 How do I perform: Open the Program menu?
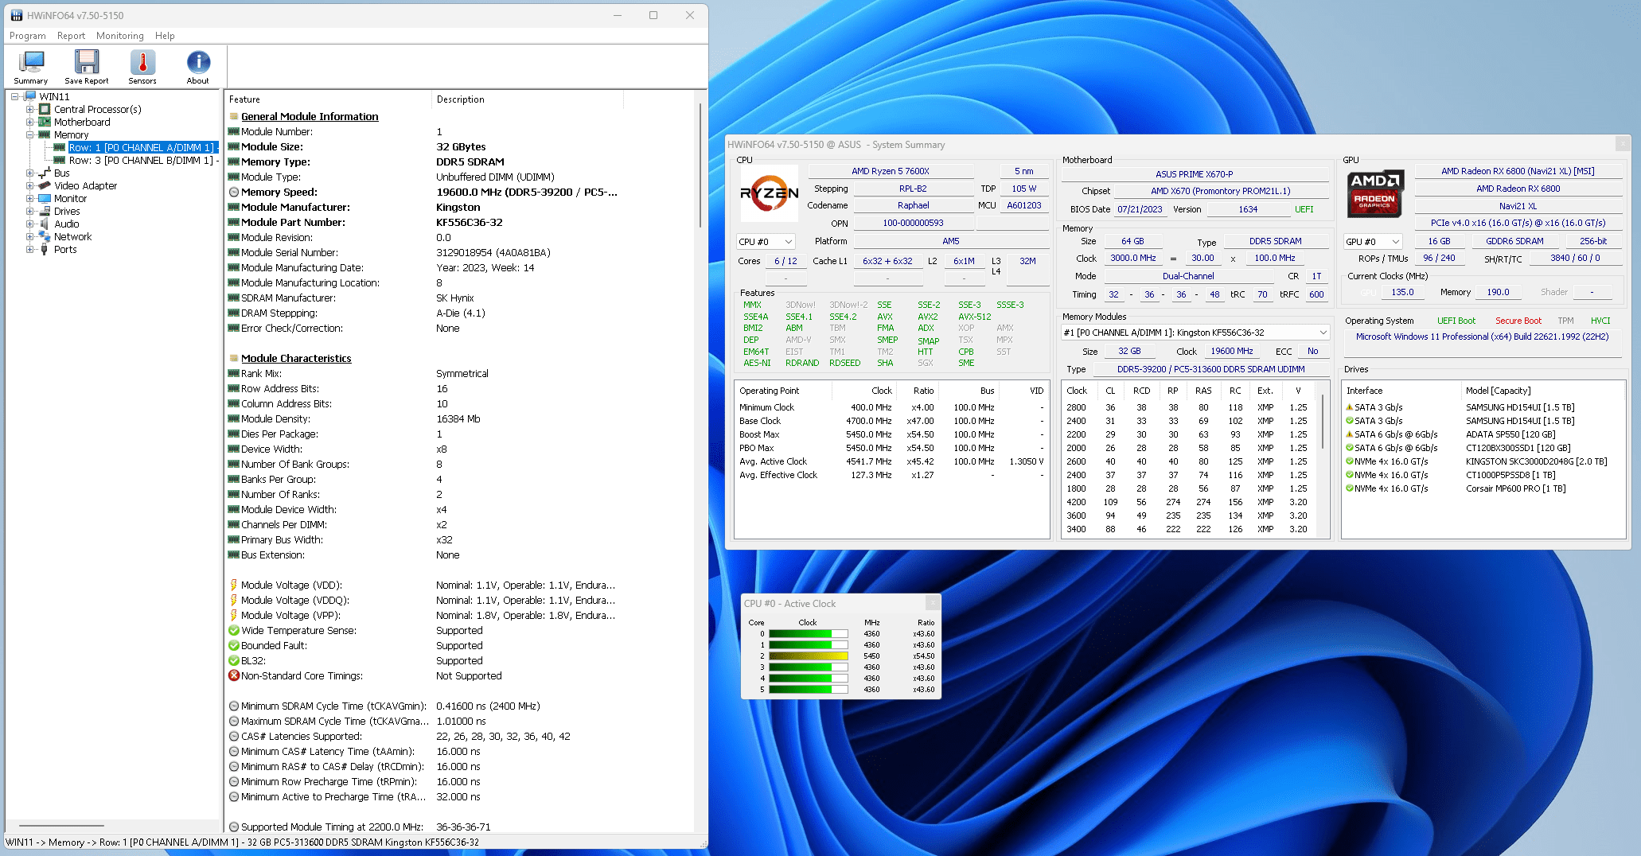pos(28,36)
